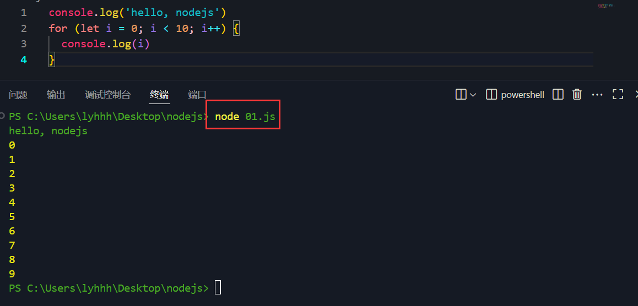
Task: Switch to the 问题 tab
Action: click(x=18, y=95)
